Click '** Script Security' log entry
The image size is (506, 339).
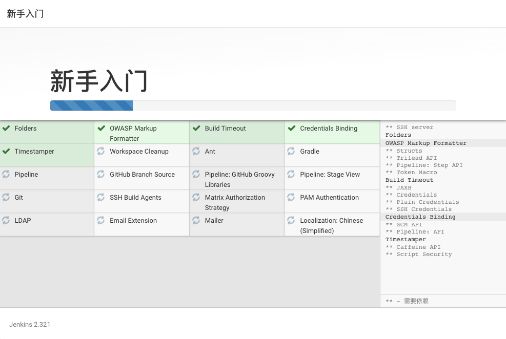pyautogui.click(x=418, y=254)
